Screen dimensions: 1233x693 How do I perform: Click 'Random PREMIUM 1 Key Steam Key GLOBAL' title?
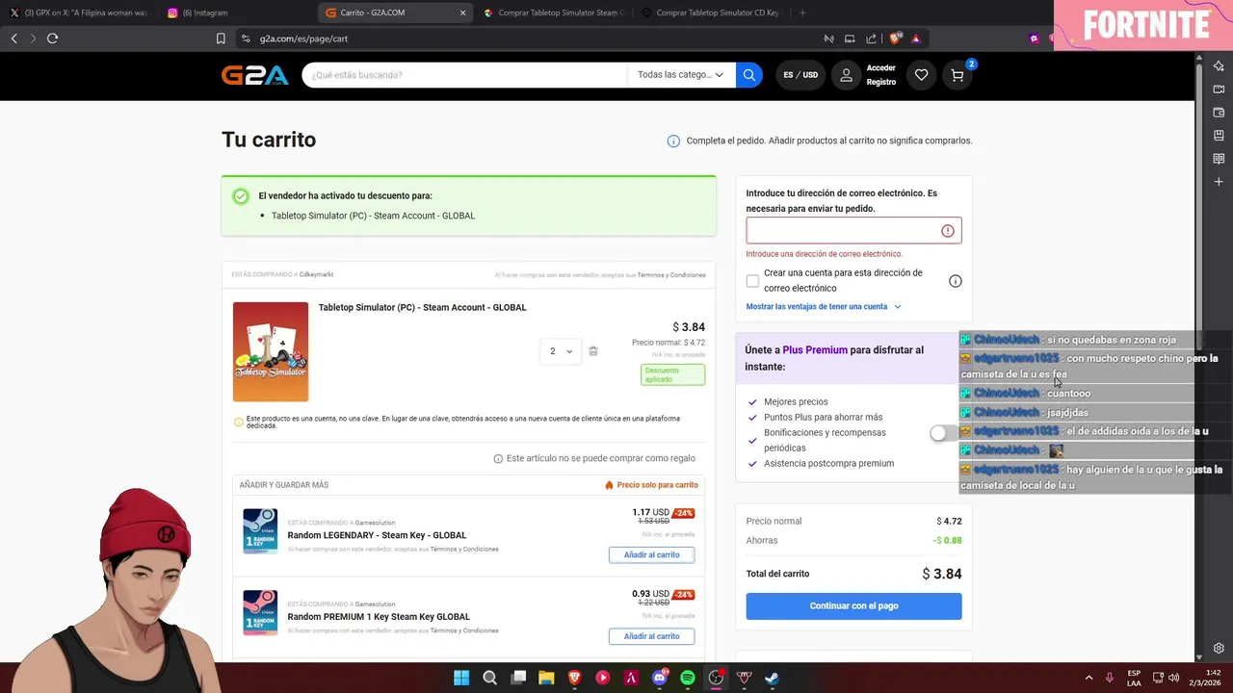[x=379, y=617]
